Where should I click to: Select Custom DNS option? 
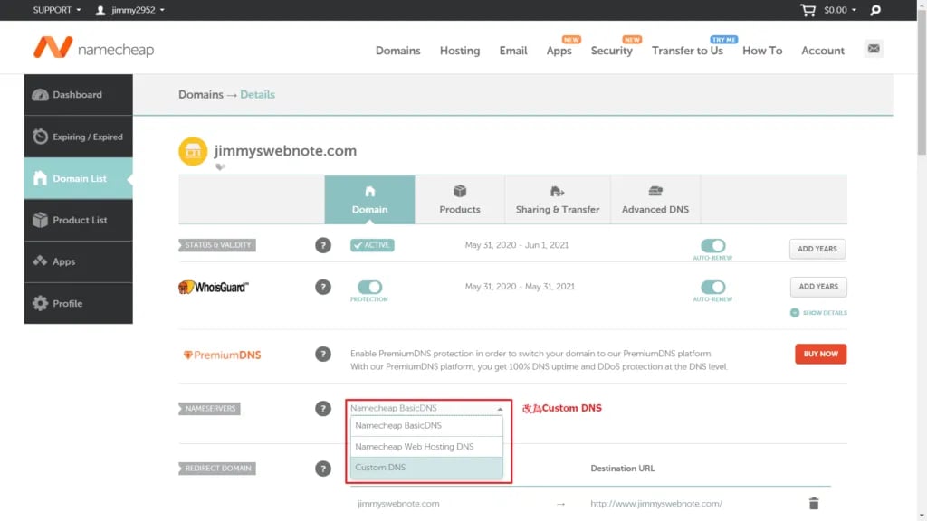coord(426,468)
